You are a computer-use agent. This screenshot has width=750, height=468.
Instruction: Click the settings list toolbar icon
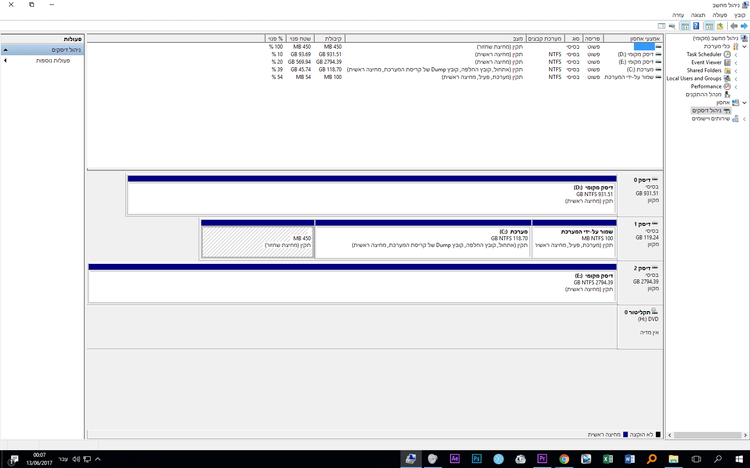point(662,26)
